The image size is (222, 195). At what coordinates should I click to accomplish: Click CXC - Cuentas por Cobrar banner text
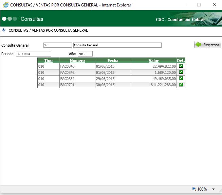[x=180, y=20]
